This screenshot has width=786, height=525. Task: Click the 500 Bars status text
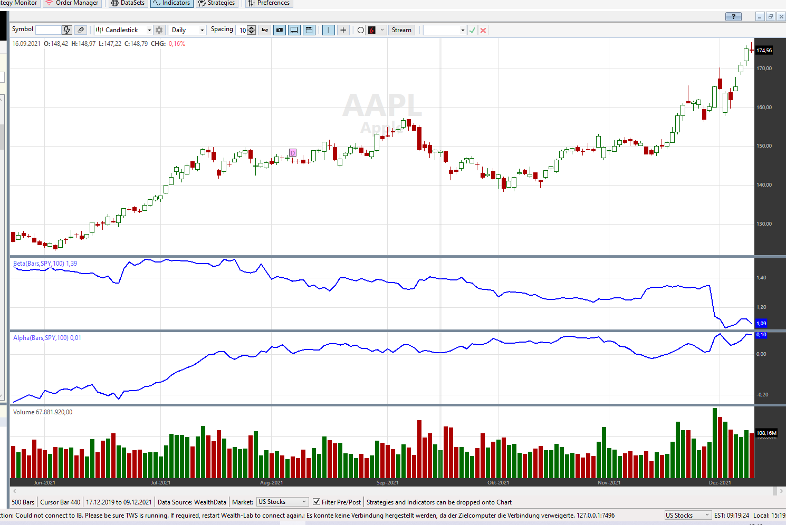pyautogui.click(x=23, y=502)
